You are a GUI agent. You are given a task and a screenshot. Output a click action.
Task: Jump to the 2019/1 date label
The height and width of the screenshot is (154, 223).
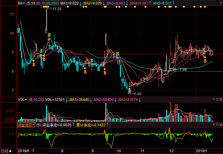tap(201, 151)
